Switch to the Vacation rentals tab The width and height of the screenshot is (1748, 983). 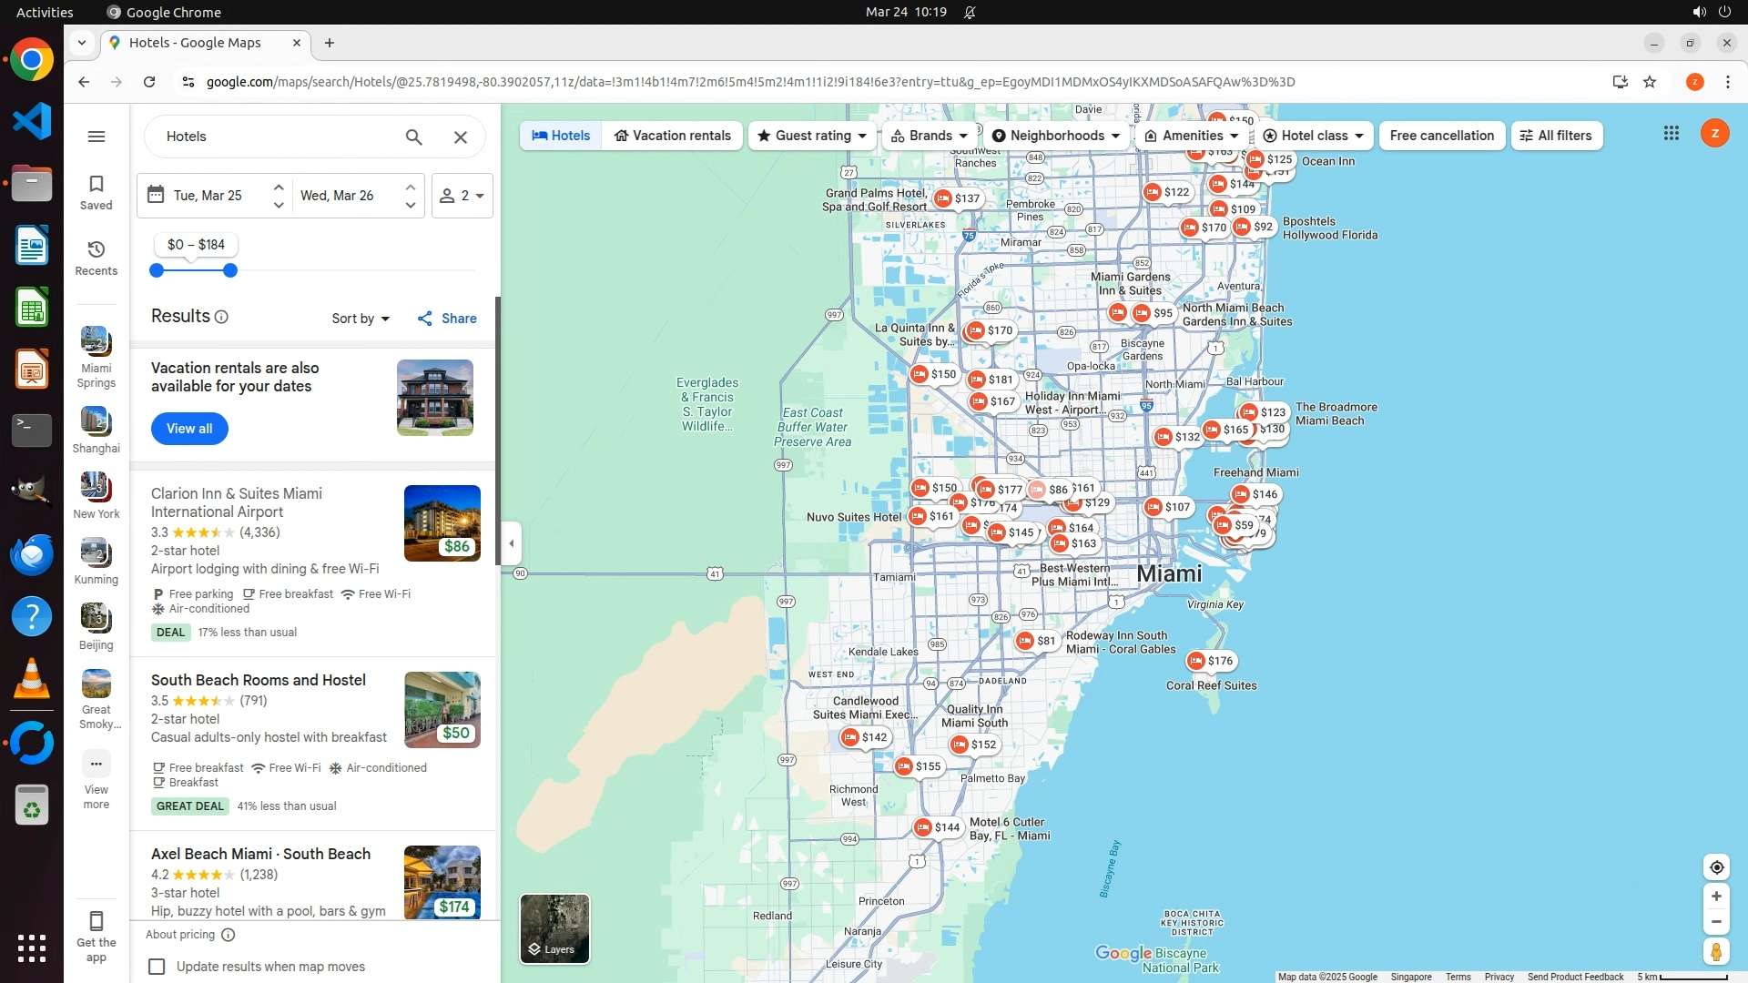pos(672,136)
